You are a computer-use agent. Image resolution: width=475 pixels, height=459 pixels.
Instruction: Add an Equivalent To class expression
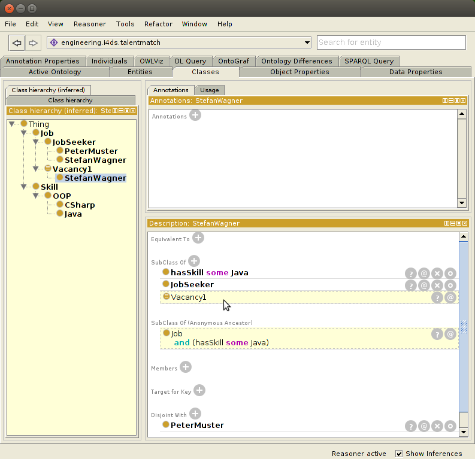coord(198,238)
